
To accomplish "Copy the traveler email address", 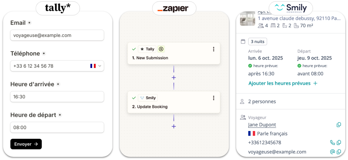I will pyautogui.click(x=339, y=152).
